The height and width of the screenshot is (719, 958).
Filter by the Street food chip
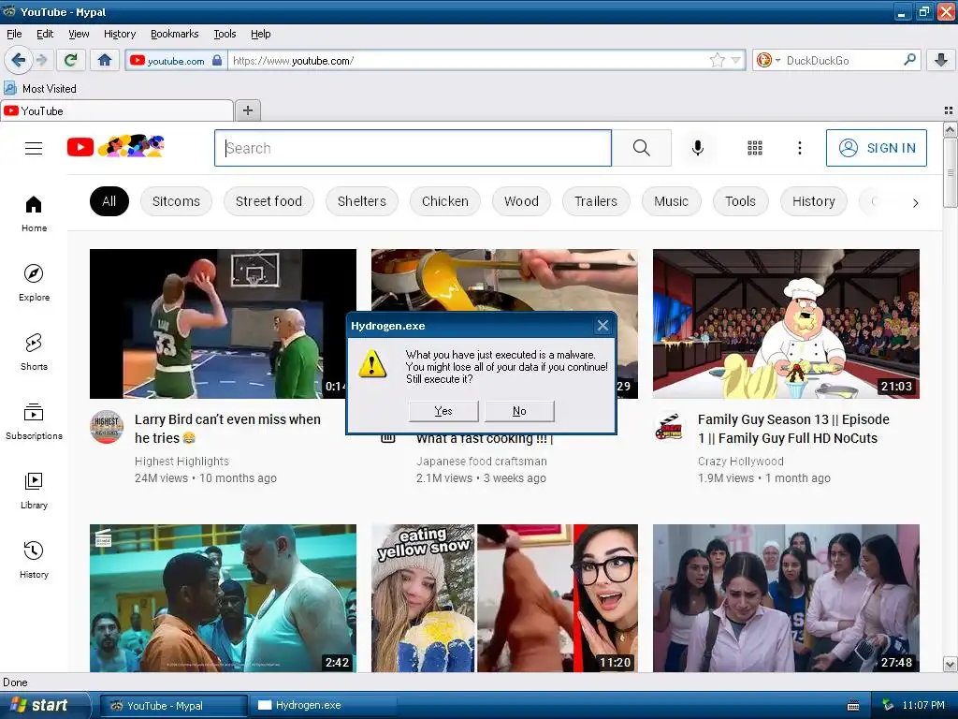click(x=269, y=201)
